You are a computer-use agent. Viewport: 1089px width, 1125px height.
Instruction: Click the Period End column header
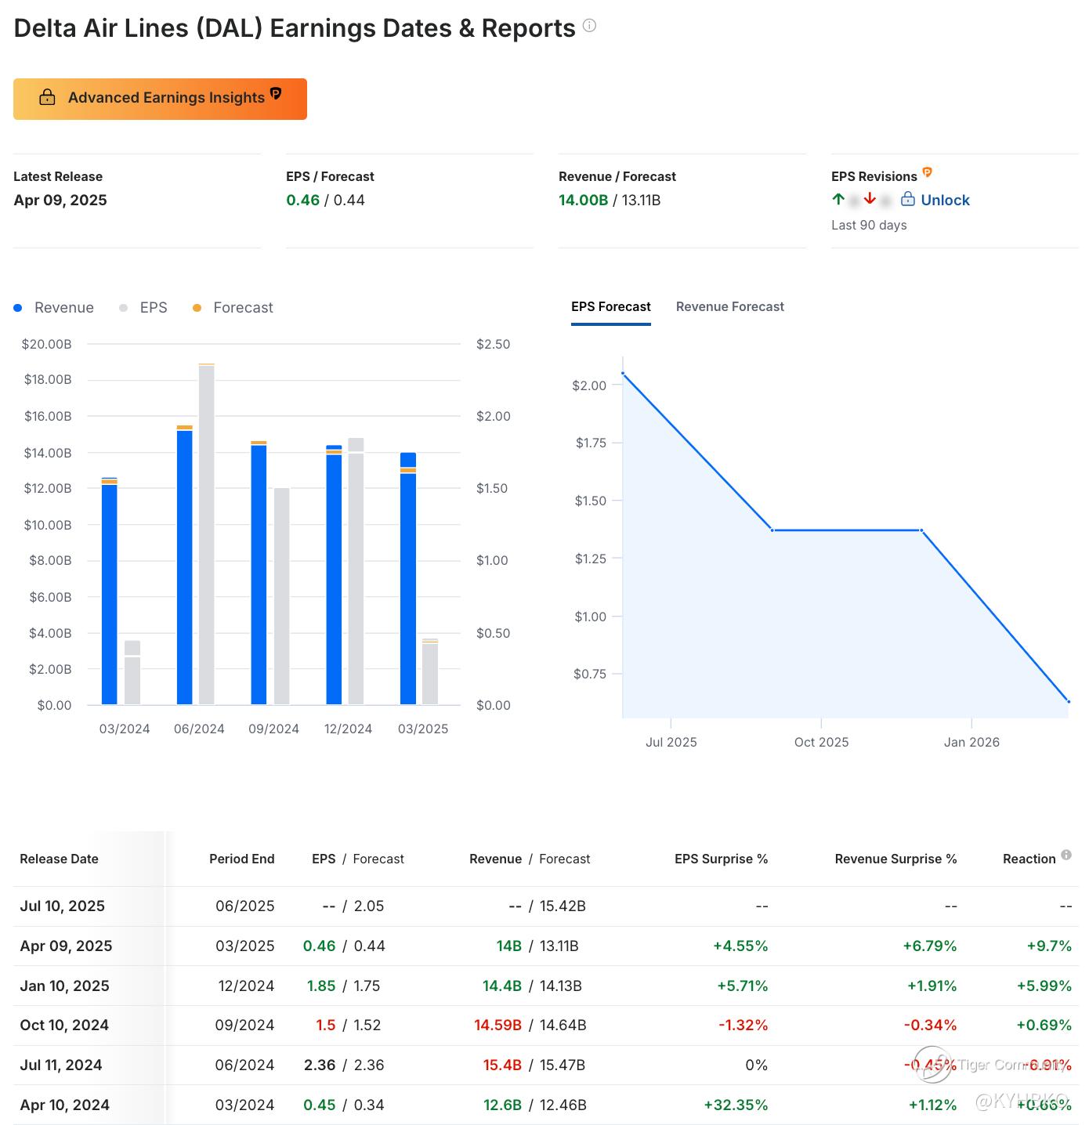[x=241, y=859]
